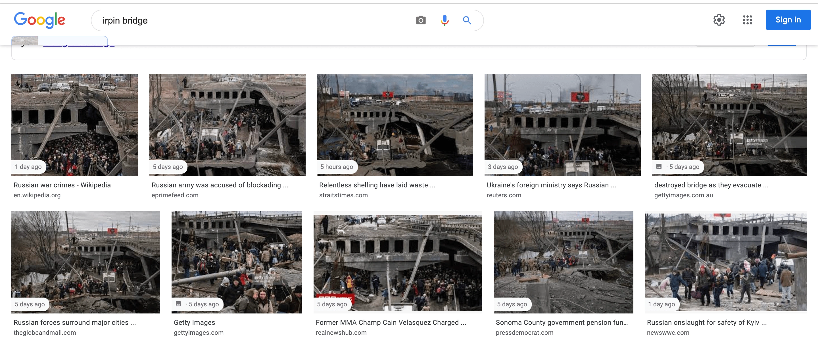Image resolution: width=818 pixels, height=343 pixels.
Task: Open the Google apps grid
Action: point(748,20)
